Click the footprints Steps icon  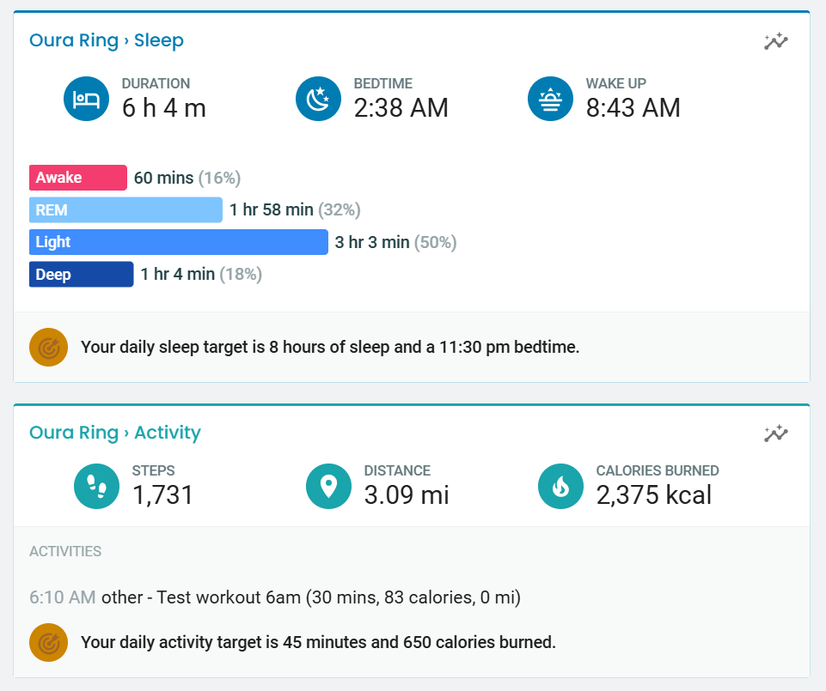pos(96,485)
